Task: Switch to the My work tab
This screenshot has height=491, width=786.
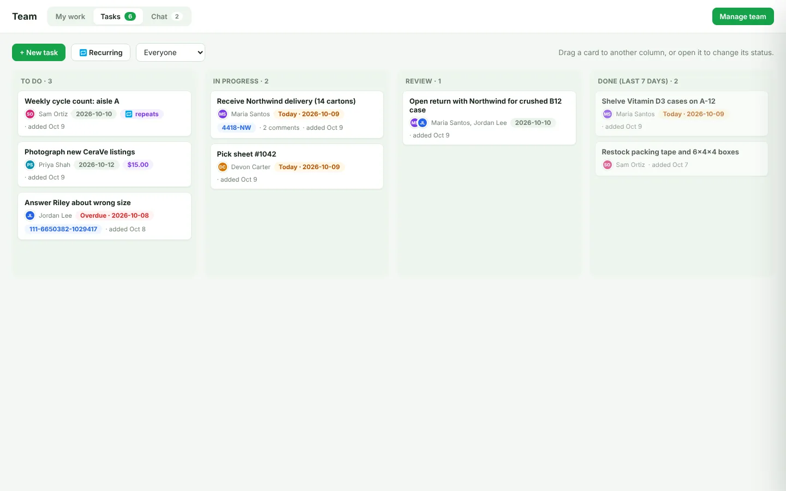Action: click(x=70, y=16)
